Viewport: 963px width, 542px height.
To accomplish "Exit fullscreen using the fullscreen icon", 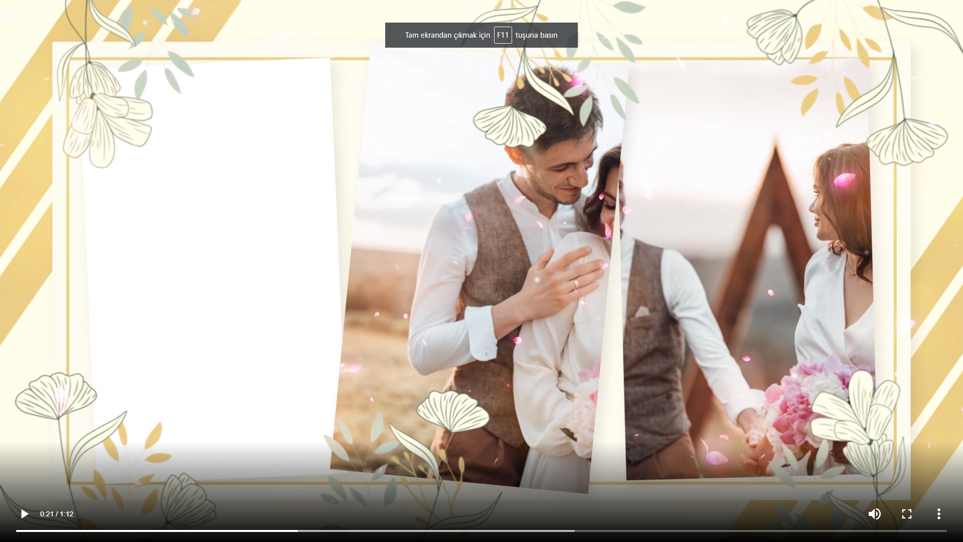I will [906, 514].
